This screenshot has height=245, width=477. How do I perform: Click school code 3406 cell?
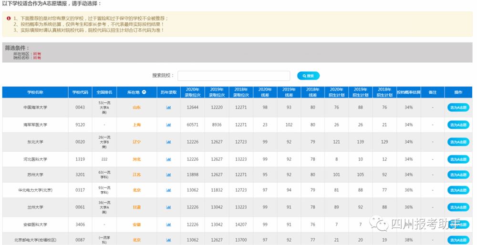80,225
